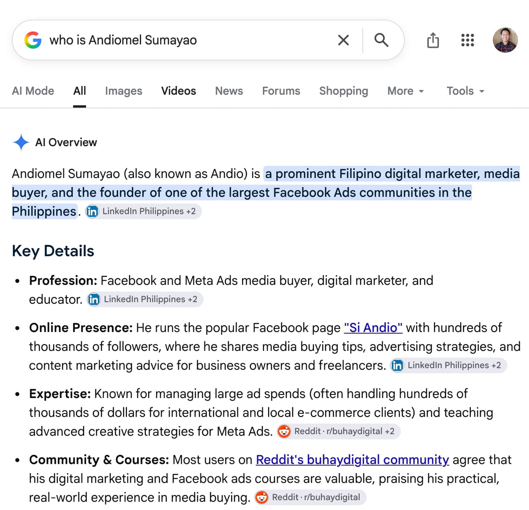
Task: Switch to the Forums tab
Action: coord(281,91)
